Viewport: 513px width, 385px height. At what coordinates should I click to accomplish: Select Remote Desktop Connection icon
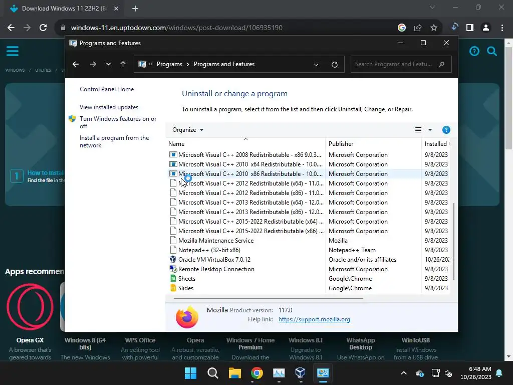pyautogui.click(x=173, y=269)
